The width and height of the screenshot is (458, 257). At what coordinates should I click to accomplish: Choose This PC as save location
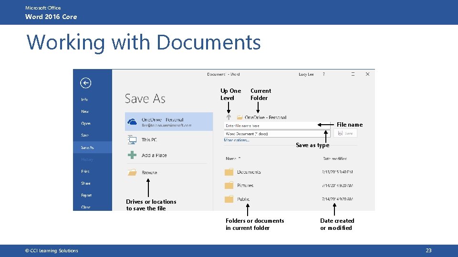click(x=149, y=140)
